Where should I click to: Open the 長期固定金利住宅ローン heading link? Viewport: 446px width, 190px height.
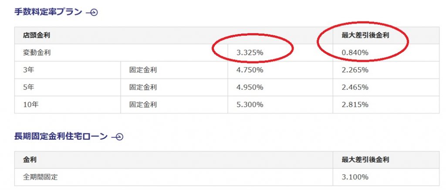61,136
